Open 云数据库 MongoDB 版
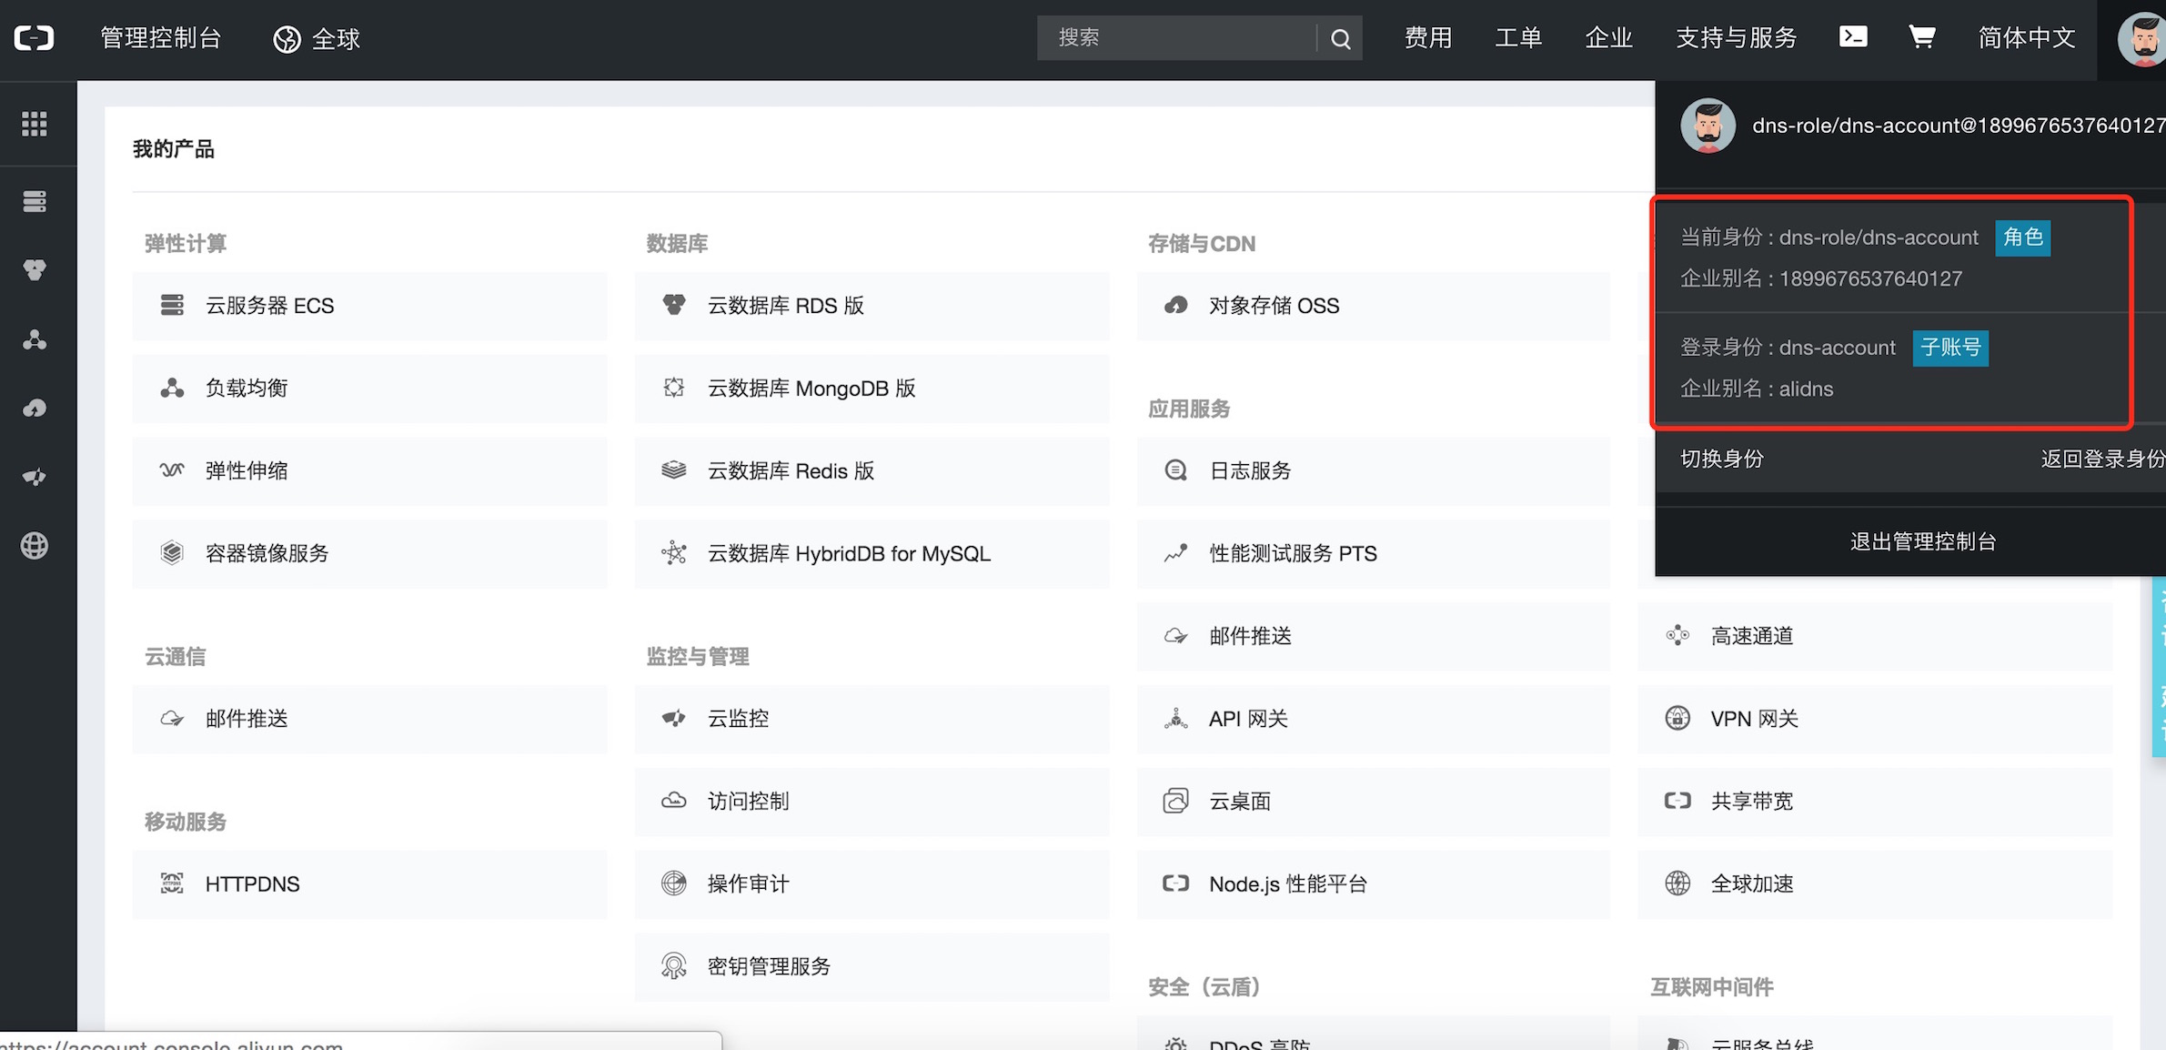The width and height of the screenshot is (2166, 1050). [871, 389]
